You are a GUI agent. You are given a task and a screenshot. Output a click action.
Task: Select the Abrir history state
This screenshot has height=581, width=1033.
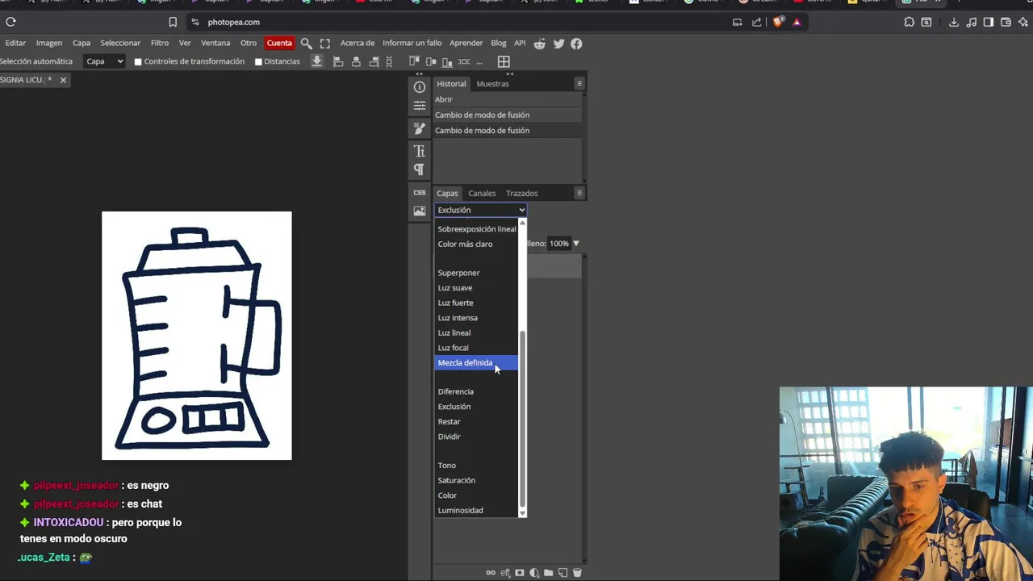pos(507,99)
